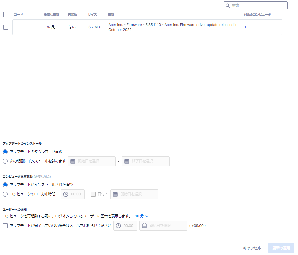This screenshot has height=255, width=298.
Task: Click calendar icon in 終了日を選択 field
Action: 127,161
